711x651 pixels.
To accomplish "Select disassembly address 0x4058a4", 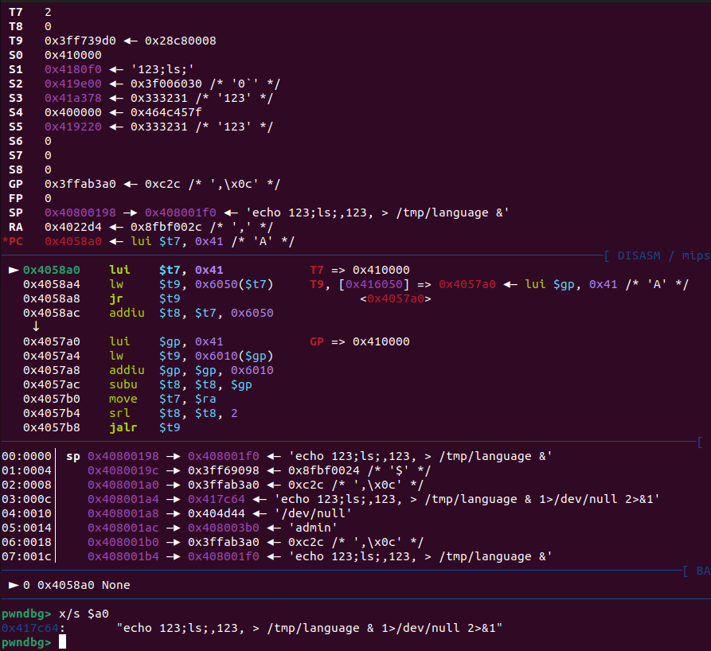I will pyautogui.click(x=52, y=284).
